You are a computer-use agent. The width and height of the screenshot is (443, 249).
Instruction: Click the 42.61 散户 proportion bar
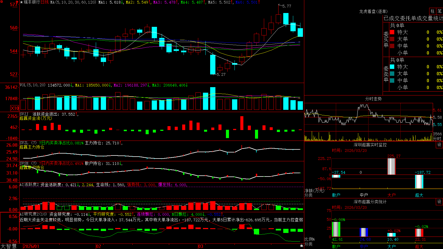pos(336,229)
